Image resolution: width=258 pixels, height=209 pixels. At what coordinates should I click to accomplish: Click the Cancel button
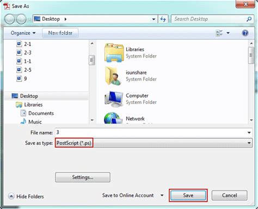(230, 195)
